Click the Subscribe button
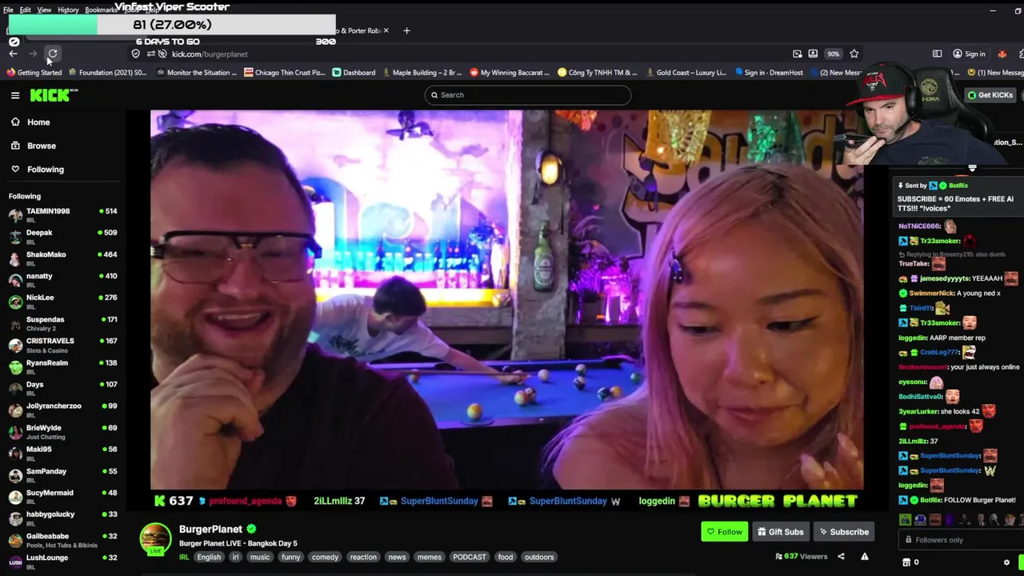 pyautogui.click(x=843, y=531)
